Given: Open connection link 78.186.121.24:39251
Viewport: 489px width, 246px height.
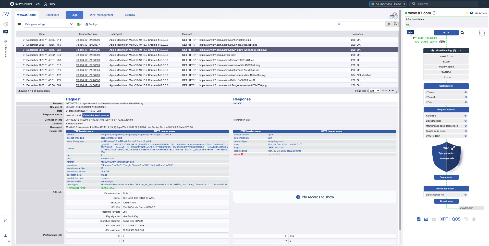Looking at the screenshot, I should pos(88,70).
